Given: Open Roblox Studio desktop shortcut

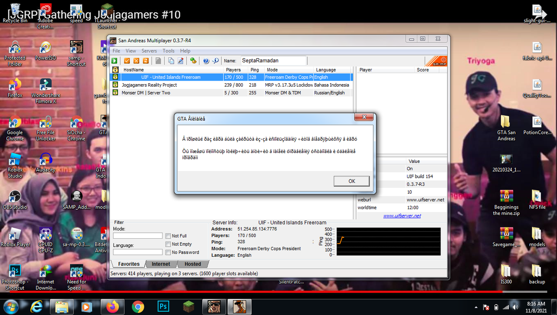Looking at the screenshot, I should point(15,166).
